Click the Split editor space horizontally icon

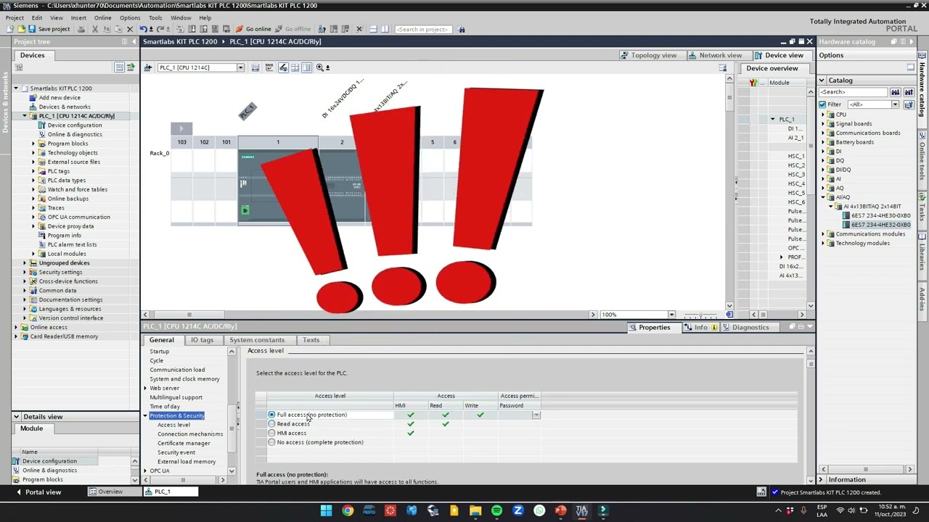(372, 29)
